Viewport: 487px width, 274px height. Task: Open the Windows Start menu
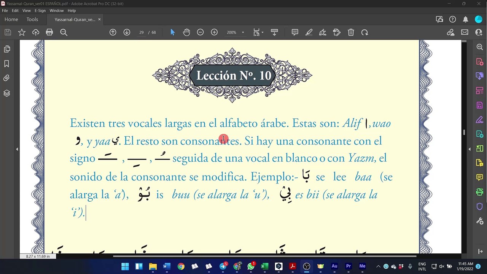coord(125,266)
